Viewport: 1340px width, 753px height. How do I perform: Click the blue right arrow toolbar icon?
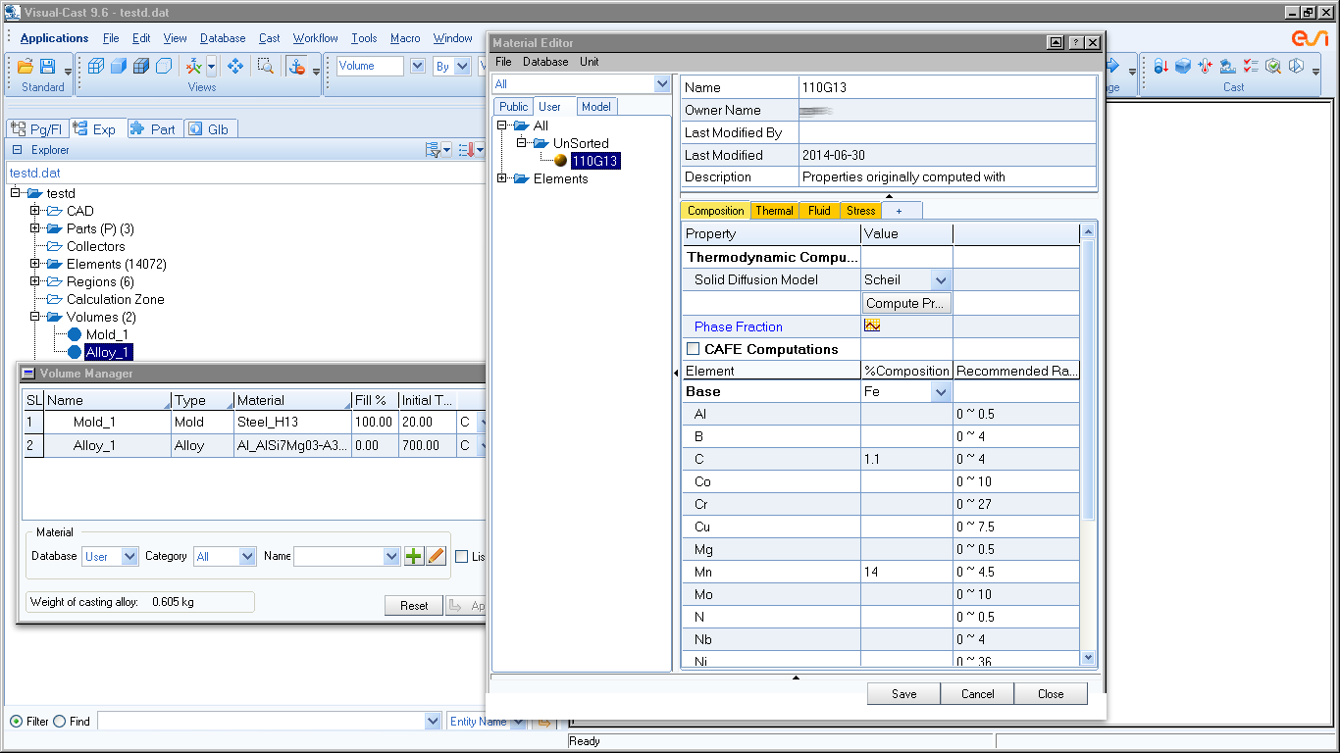pyautogui.click(x=1113, y=66)
